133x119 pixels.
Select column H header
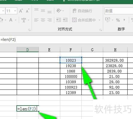click(115, 50)
